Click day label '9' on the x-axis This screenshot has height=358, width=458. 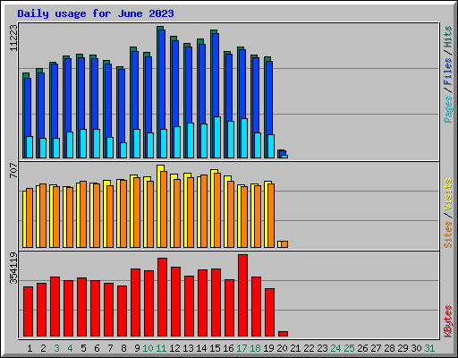pos(137,348)
